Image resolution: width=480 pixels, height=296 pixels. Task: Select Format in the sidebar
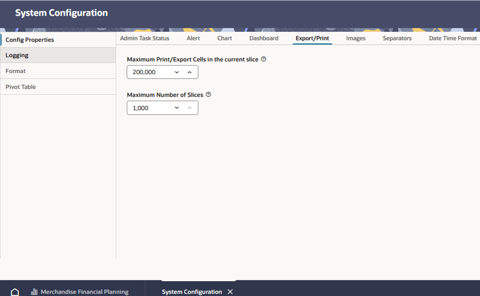pyautogui.click(x=58, y=71)
